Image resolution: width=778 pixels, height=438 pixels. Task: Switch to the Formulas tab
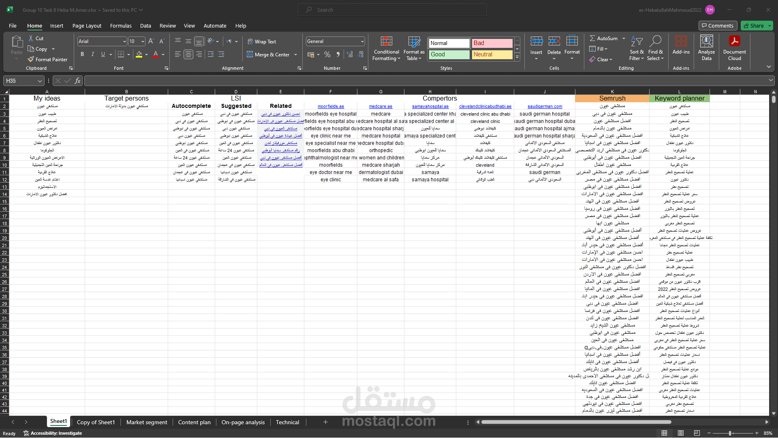tap(121, 26)
